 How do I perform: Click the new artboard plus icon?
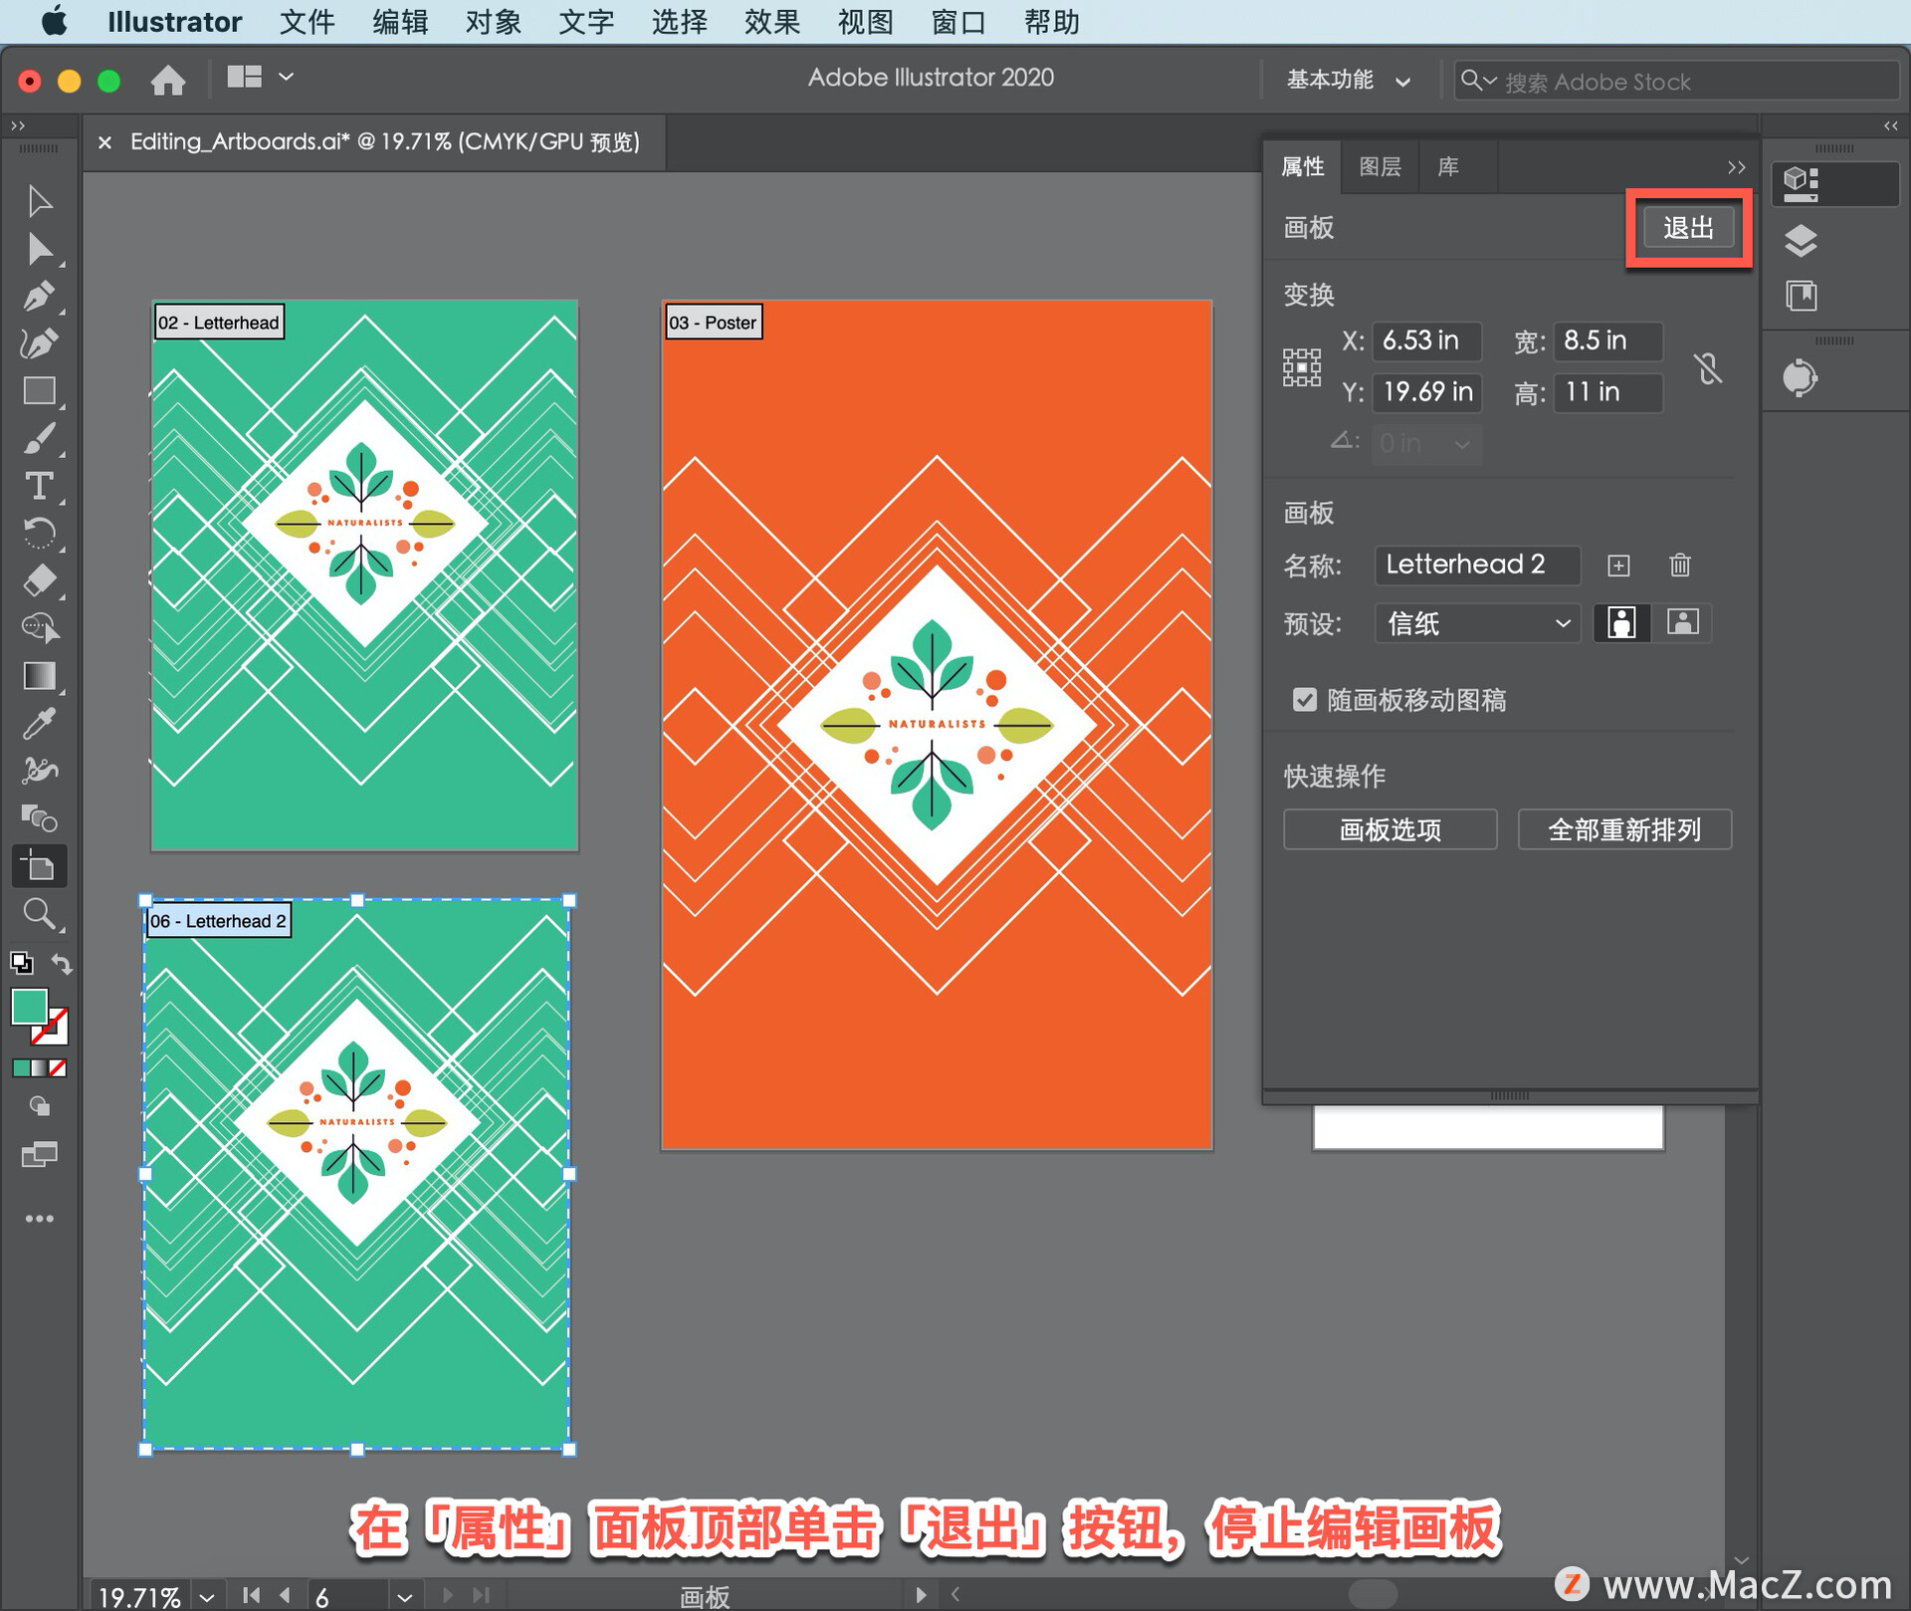pyautogui.click(x=1618, y=566)
